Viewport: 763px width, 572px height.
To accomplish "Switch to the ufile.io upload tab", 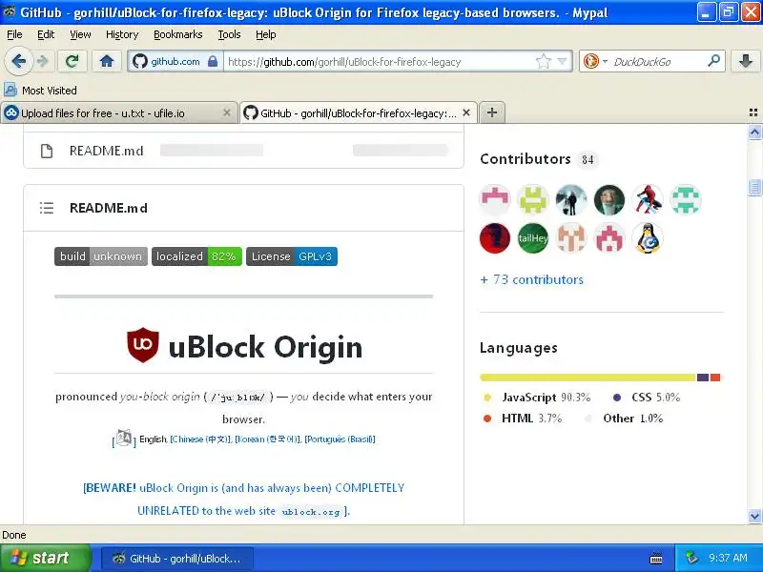I will click(x=117, y=112).
